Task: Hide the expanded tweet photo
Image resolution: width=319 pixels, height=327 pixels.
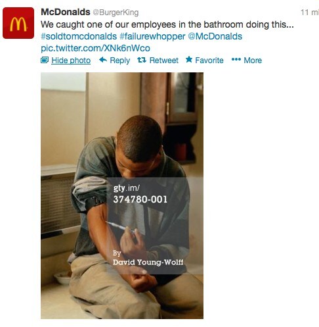Action: click(71, 61)
